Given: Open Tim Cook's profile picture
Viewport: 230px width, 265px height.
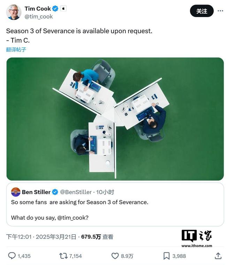Looking at the screenshot, I should (14, 12).
